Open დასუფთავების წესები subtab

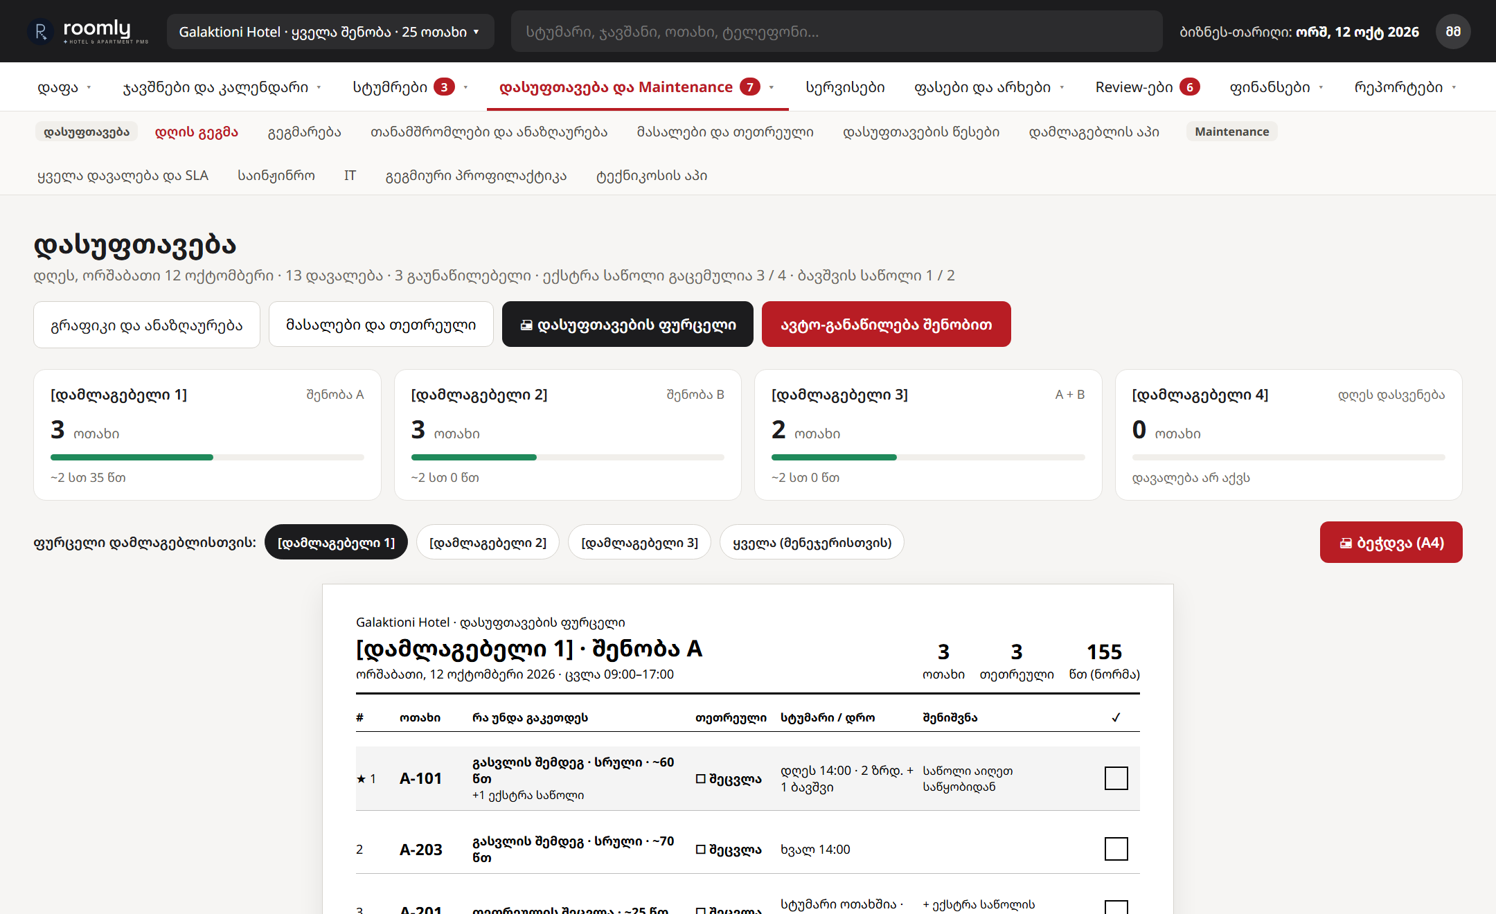point(920,132)
